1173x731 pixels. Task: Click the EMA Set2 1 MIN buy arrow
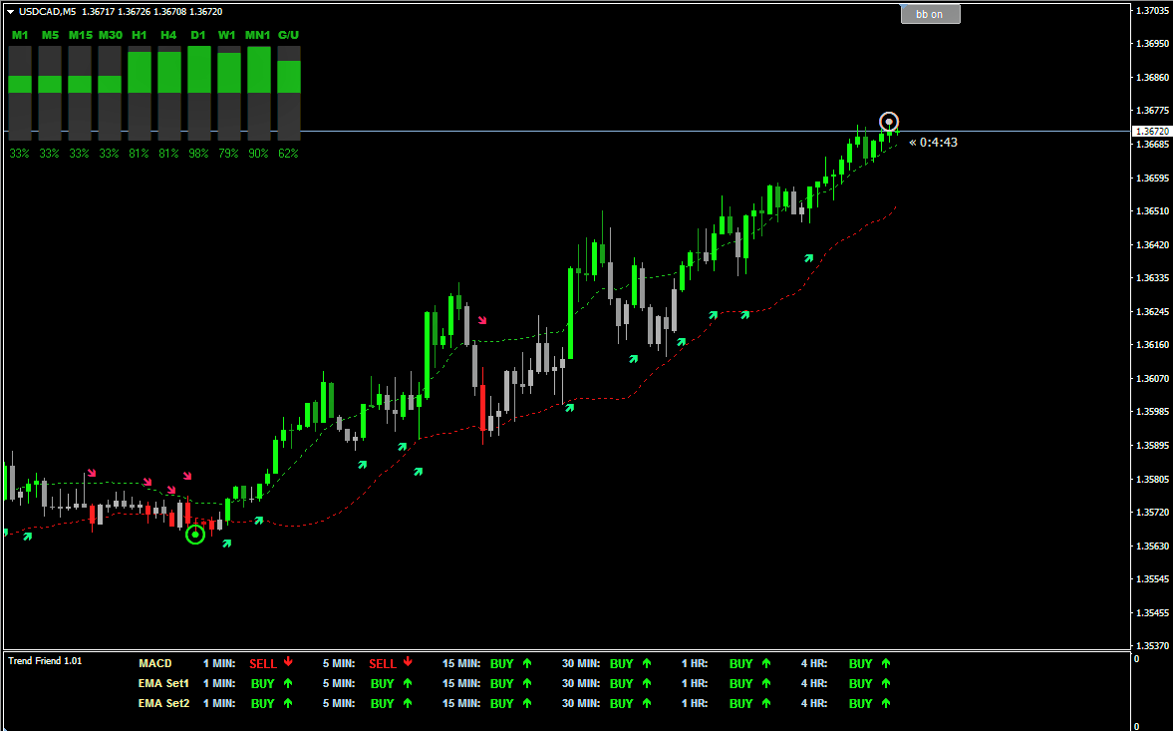pos(288,703)
